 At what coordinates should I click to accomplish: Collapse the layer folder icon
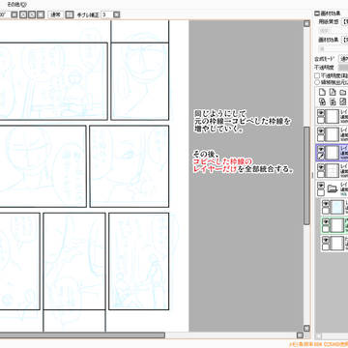pyautogui.click(x=333, y=188)
